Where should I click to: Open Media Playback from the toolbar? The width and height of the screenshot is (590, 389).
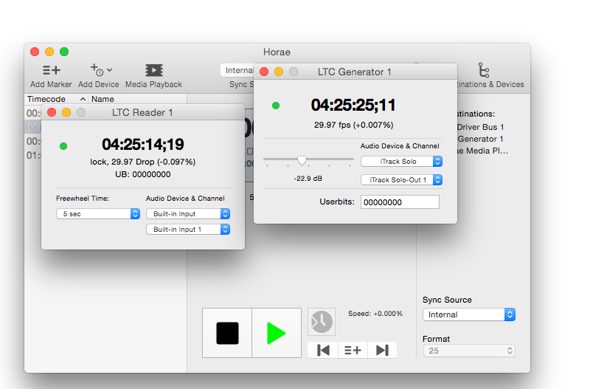tap(153, 71)
